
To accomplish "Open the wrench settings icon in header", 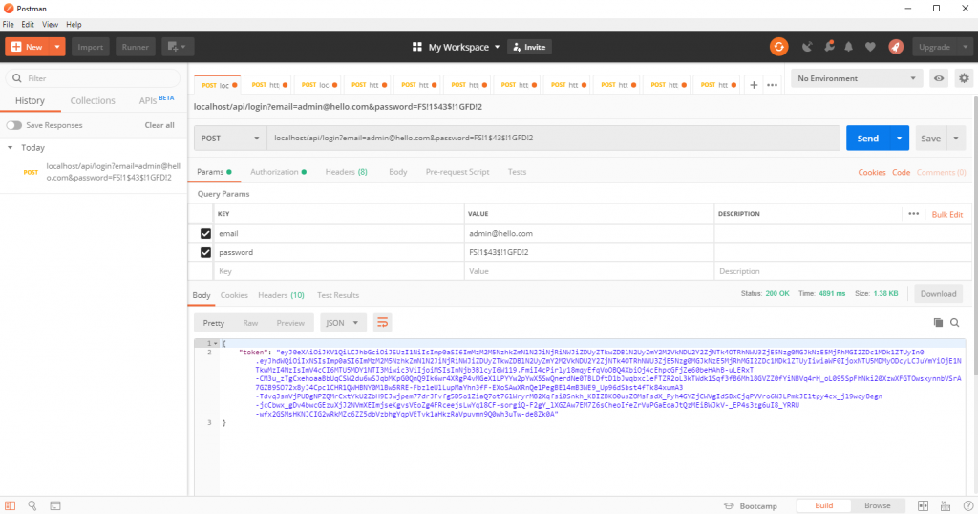I will (829, 47).
